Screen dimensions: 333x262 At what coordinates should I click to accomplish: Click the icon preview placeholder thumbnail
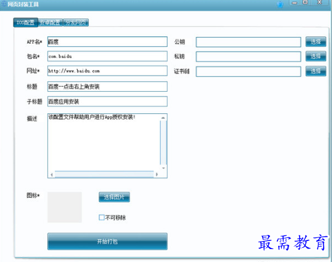click(65, 207)
